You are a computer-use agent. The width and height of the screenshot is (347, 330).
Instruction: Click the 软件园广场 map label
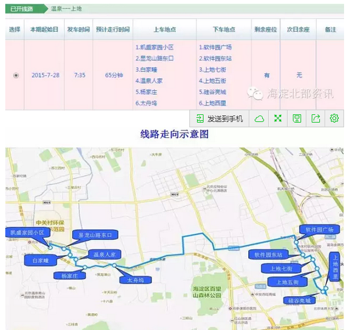319,230
